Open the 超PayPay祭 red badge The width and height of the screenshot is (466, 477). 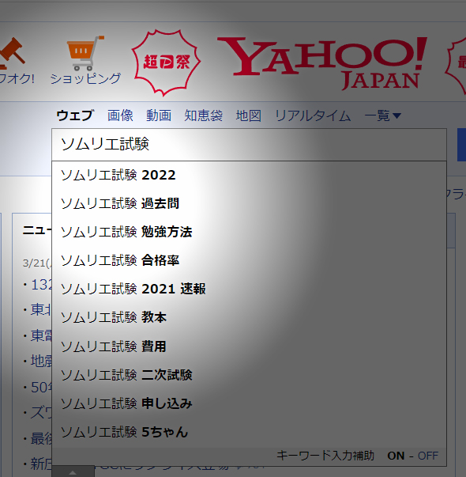(166, 62)
